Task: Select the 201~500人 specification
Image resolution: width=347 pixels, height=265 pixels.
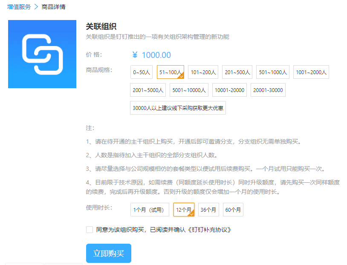Action: [237, 72]
